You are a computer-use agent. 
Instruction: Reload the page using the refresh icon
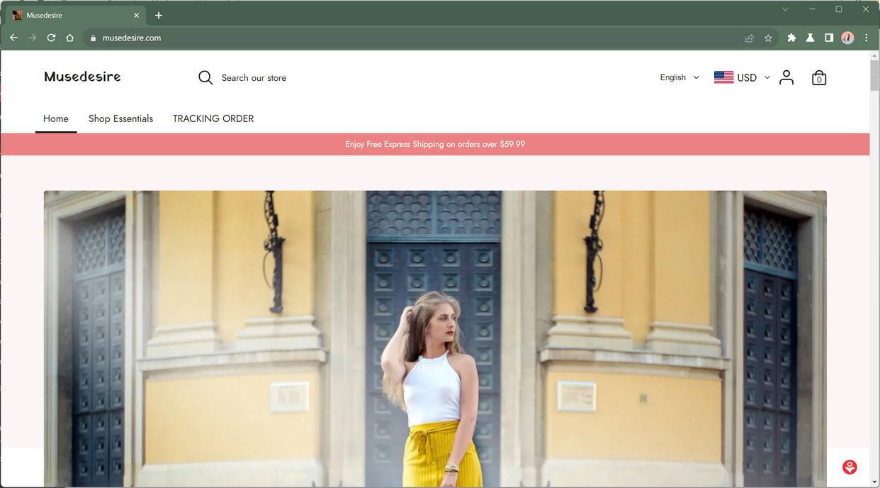pyautogui.click(x=50, y=38)
